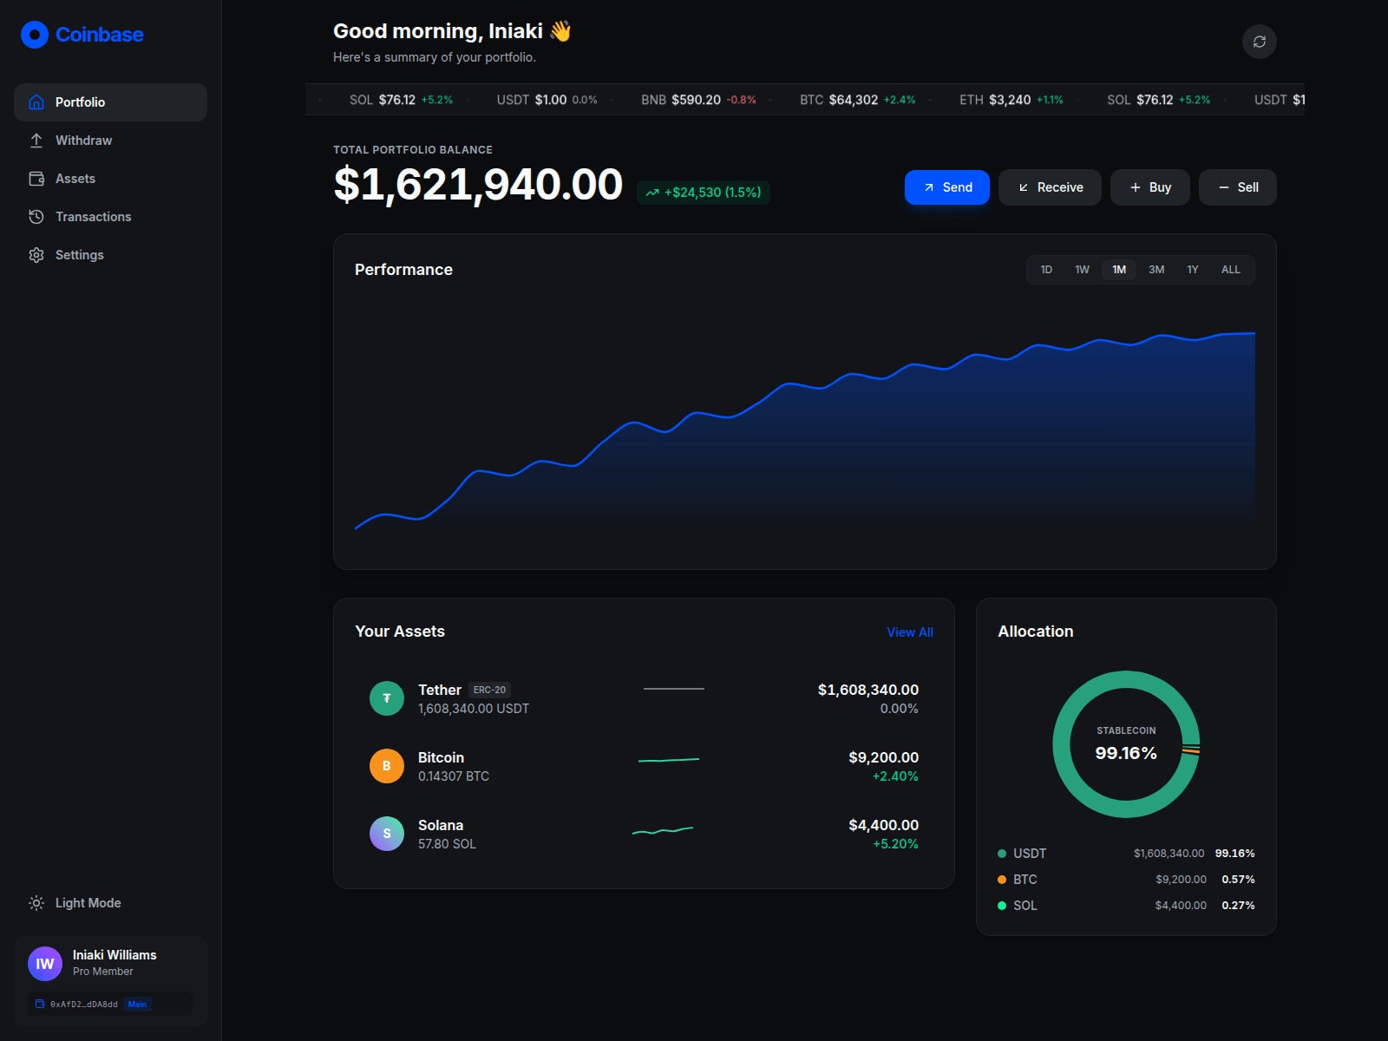Click the 0.57% BTC allocation percent

point(1238,880)
